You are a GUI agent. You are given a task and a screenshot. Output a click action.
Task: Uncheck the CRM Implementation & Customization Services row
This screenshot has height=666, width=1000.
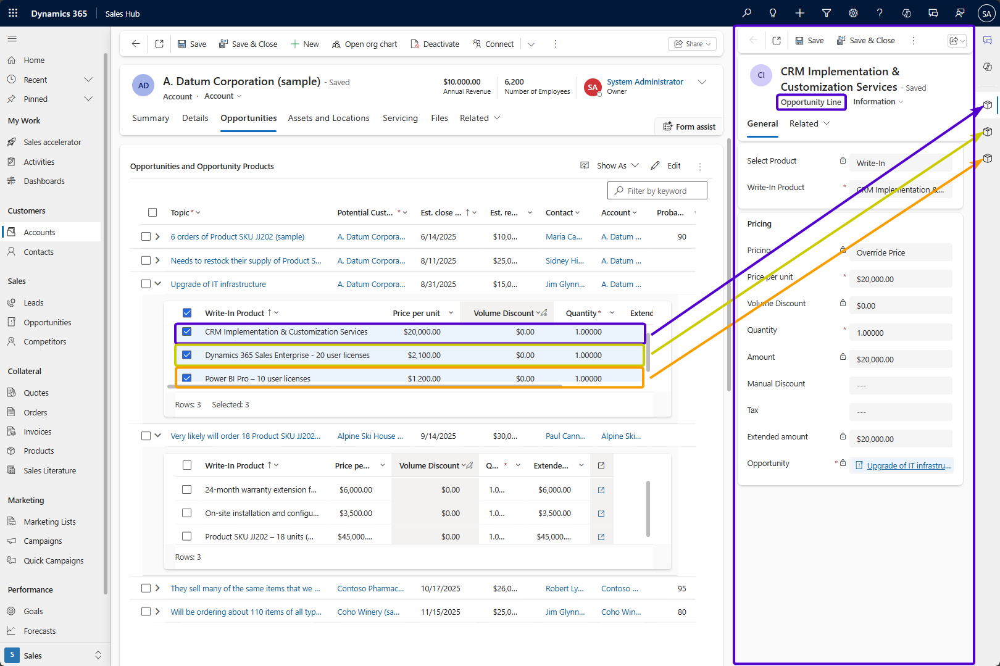point(187,331)
